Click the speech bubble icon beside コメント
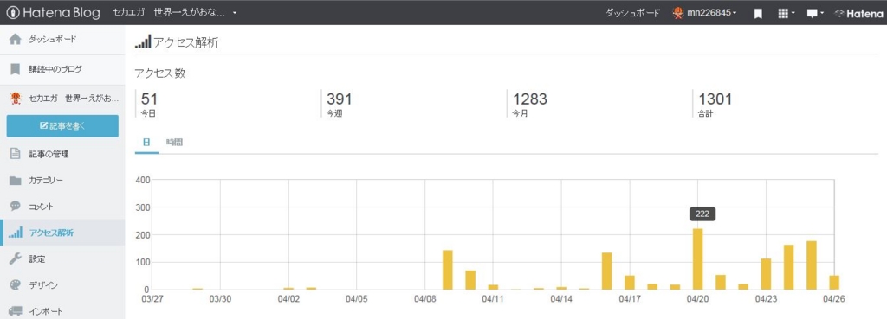Screen dimensions: 887x319 coord(16,206)
